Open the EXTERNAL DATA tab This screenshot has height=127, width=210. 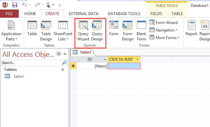click(84, 14)
